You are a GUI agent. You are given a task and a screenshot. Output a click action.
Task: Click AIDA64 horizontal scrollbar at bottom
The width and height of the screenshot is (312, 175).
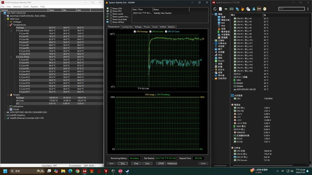point(263,165)
